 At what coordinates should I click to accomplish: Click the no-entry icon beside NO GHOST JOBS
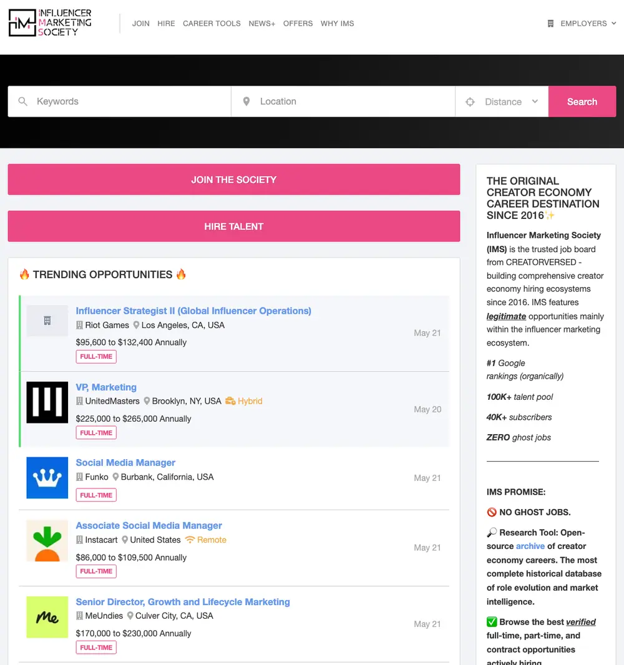click(492, 512)
